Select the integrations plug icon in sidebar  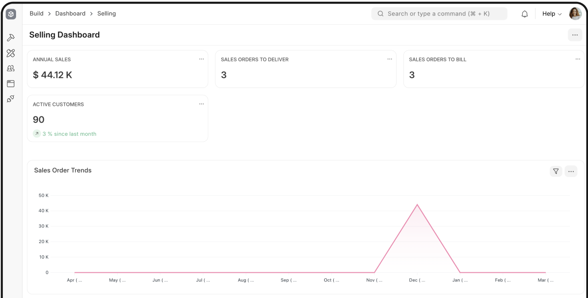(x=11, y=99)
